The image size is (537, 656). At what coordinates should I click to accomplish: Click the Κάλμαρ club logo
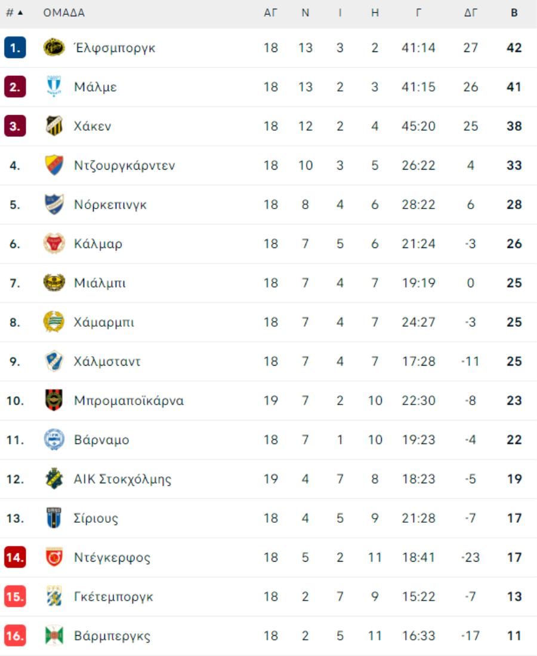tap(54, 244)
